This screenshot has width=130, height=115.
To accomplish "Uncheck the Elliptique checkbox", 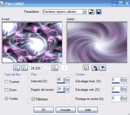I will [33, 99].
